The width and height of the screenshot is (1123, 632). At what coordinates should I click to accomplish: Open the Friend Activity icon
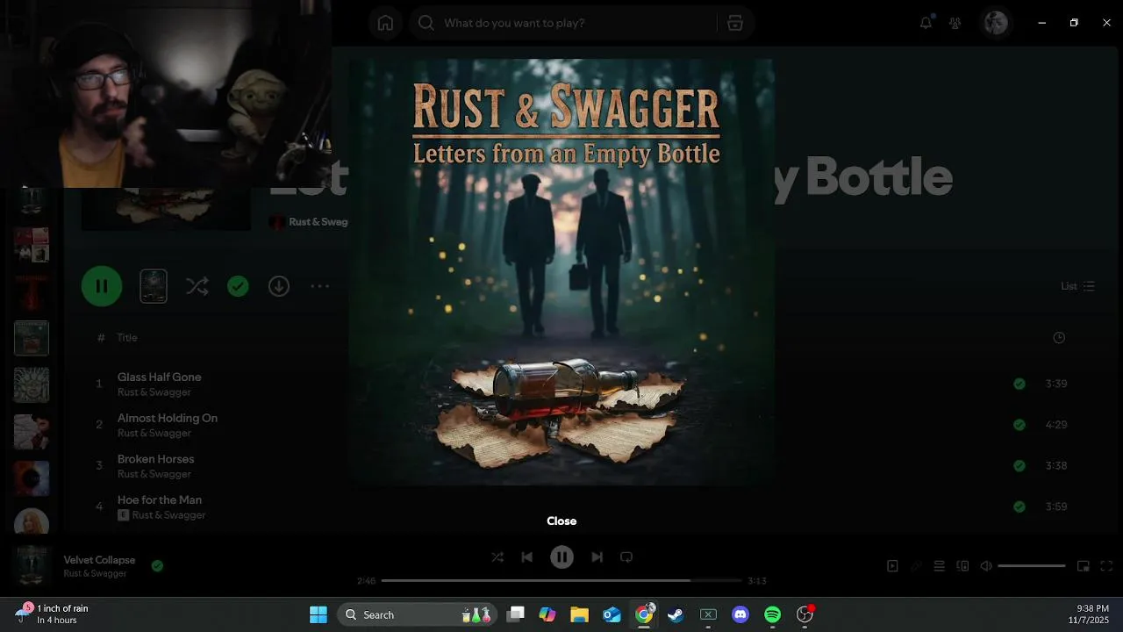(x=955, y=23)
